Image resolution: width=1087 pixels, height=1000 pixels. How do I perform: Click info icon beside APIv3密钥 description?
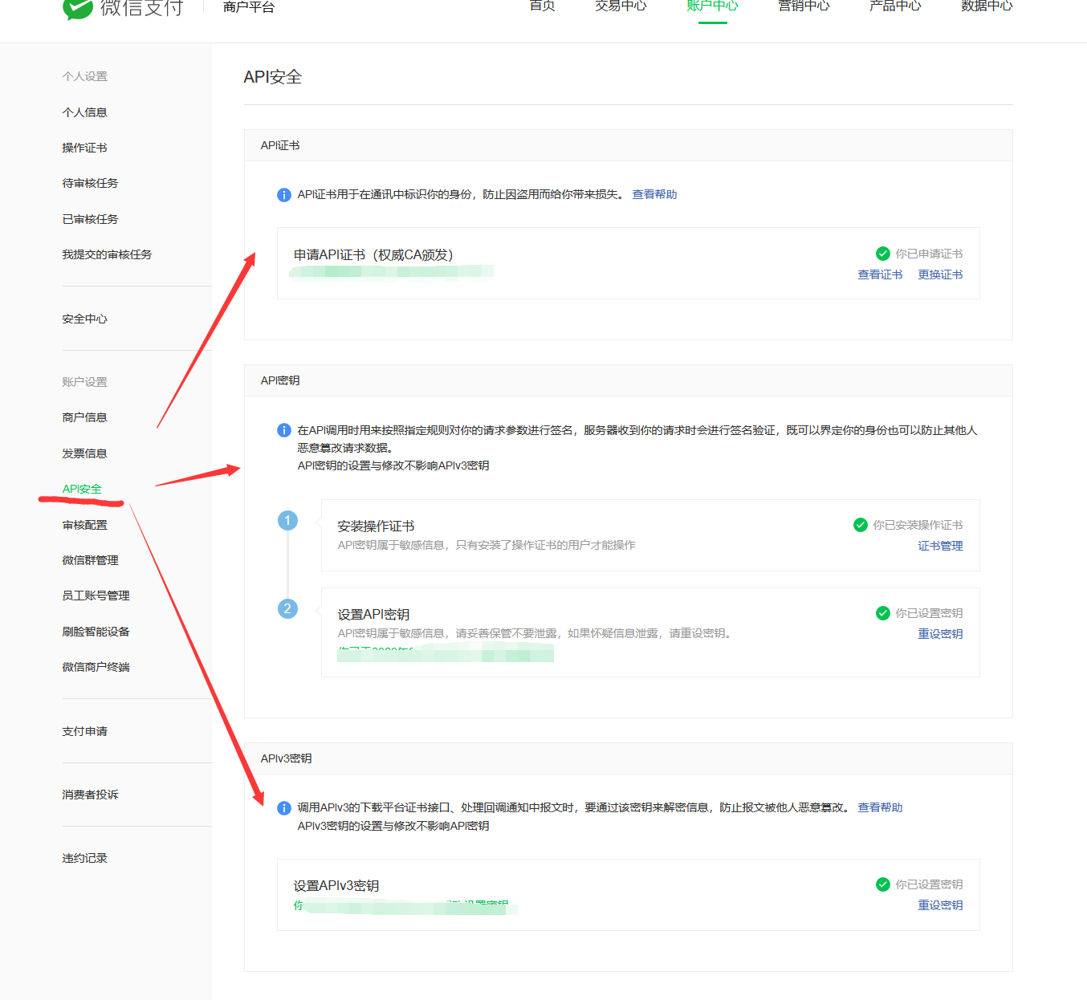284,808
